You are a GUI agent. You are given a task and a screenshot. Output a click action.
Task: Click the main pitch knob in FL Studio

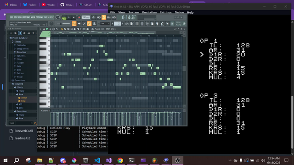pos(51,23)
